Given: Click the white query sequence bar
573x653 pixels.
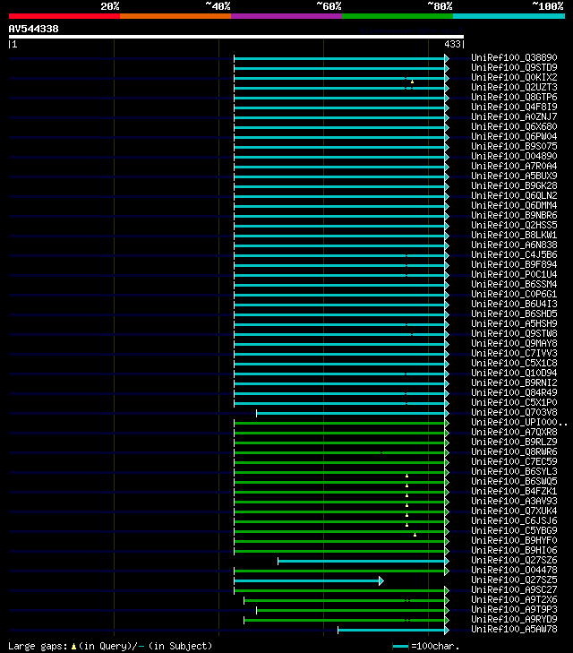Looking at the screenshot, I should (x=236, y=37).
